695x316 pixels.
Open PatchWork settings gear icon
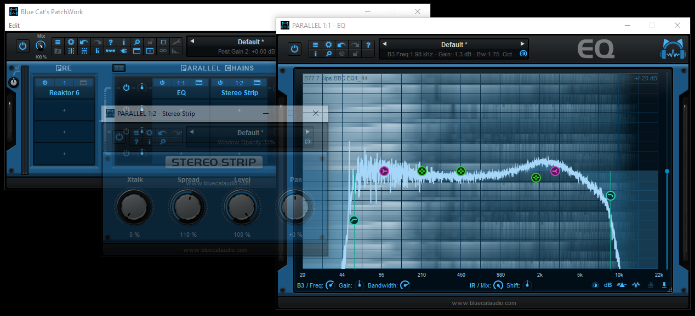(x=71, y=42)
